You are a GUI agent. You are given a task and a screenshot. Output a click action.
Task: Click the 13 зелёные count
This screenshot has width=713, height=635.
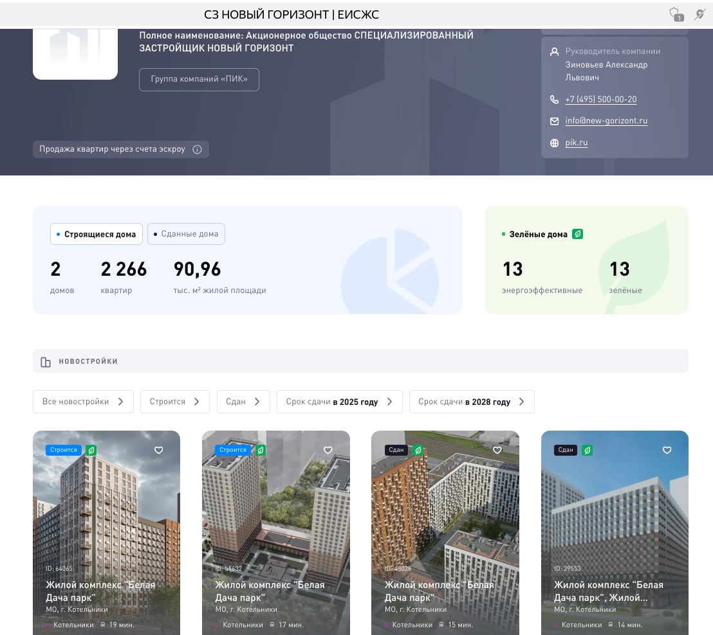coord(625,277)
